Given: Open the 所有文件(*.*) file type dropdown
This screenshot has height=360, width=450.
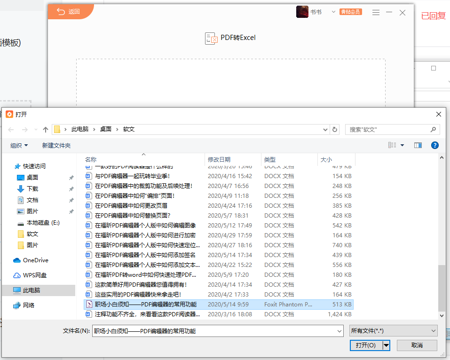Looking at the screenshot, I should pos(393,331).
